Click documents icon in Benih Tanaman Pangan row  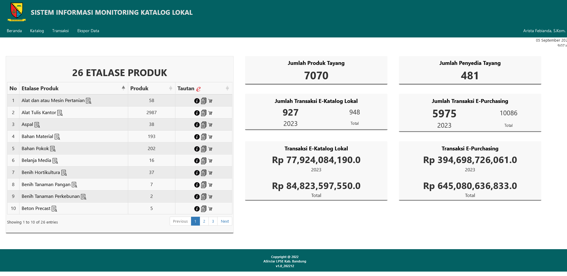(203, 185)
